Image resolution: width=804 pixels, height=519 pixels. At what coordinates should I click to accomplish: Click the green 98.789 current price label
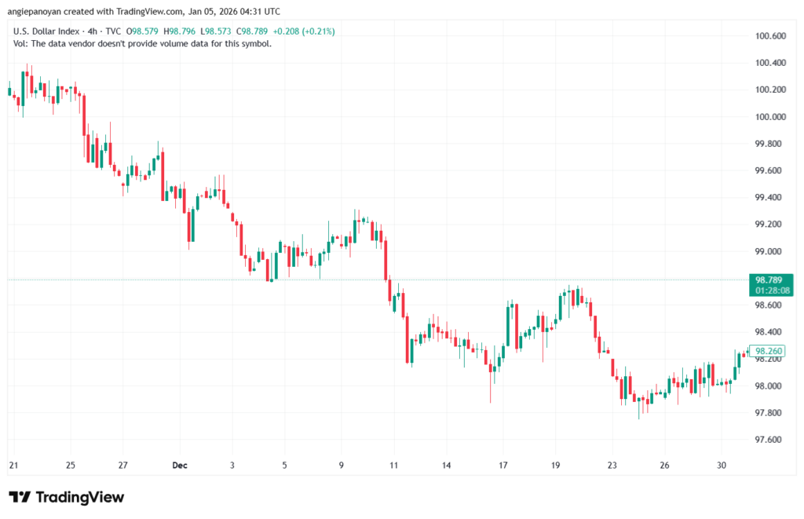pos(770,280)
